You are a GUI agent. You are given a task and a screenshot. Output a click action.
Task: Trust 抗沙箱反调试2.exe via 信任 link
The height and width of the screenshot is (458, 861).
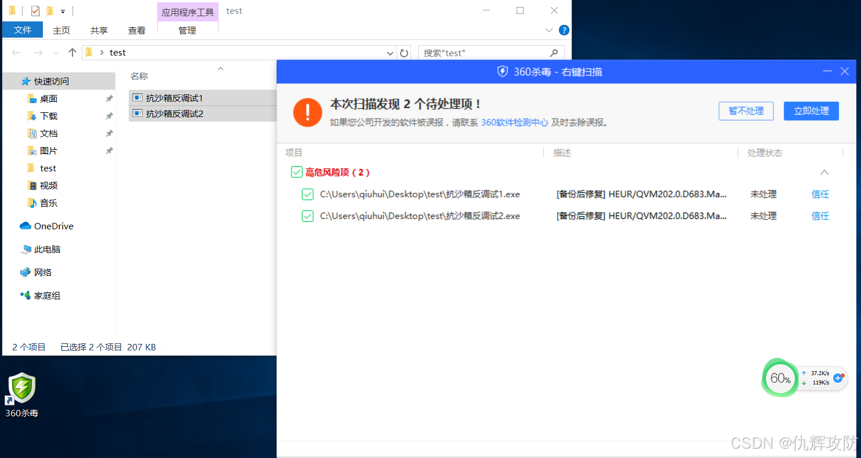pyautogui.click(x=820, y=216)
